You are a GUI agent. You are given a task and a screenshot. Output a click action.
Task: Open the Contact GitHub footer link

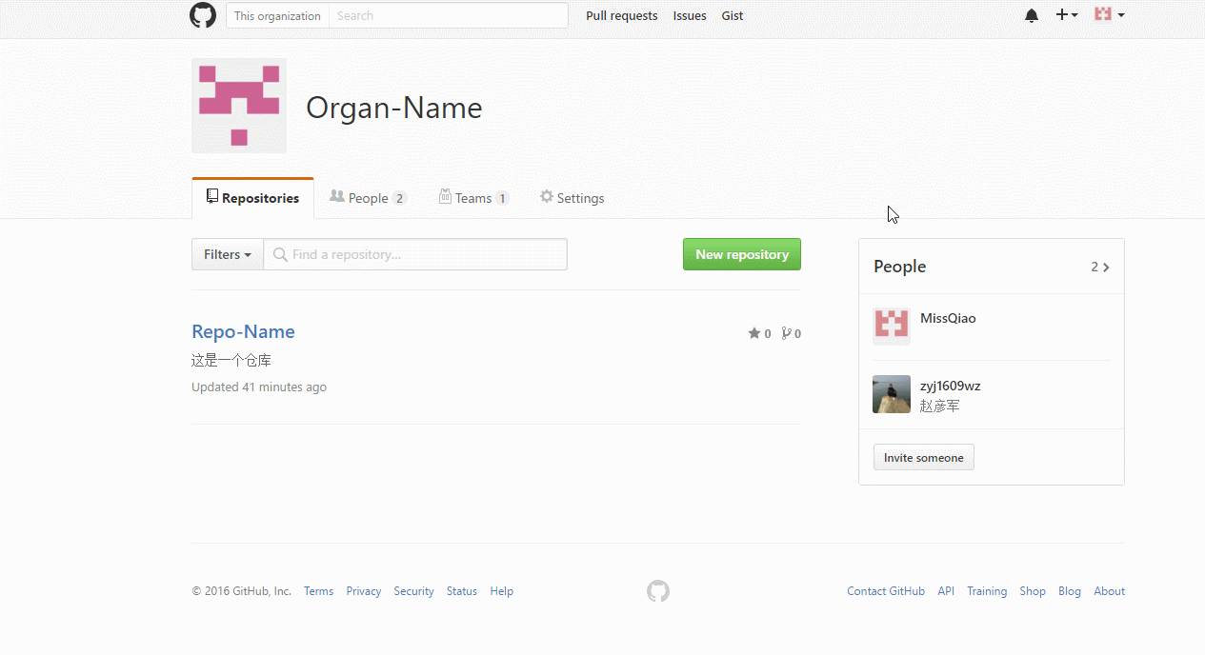(x=886, y=591)
